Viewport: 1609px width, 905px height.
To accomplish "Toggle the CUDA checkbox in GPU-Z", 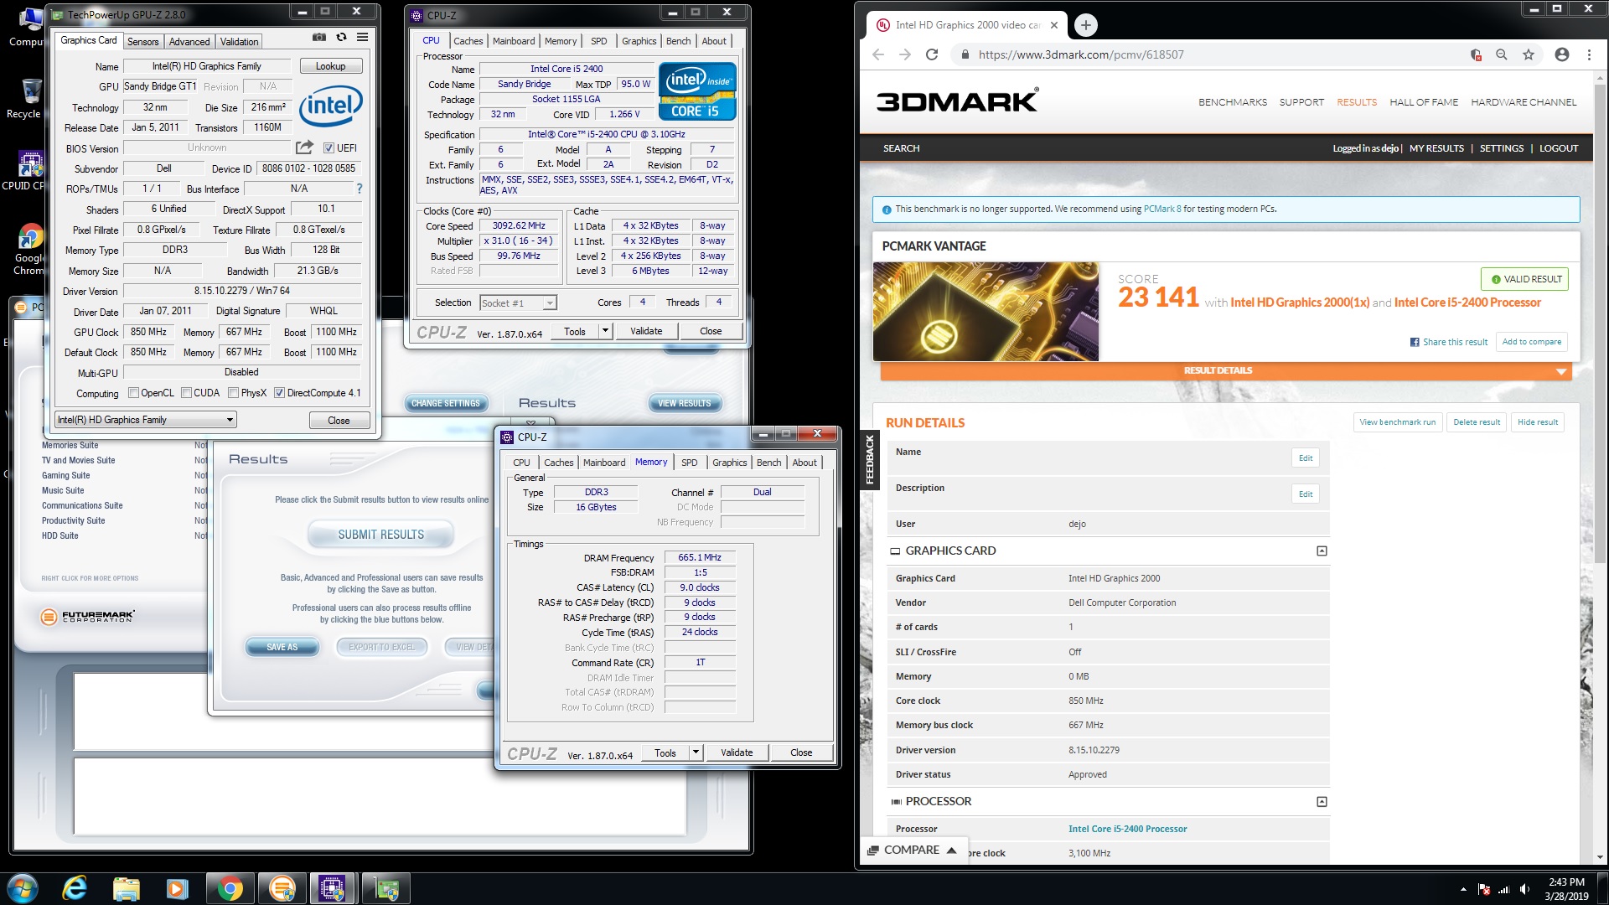I will pyautogui.click(x=186, y=393).
